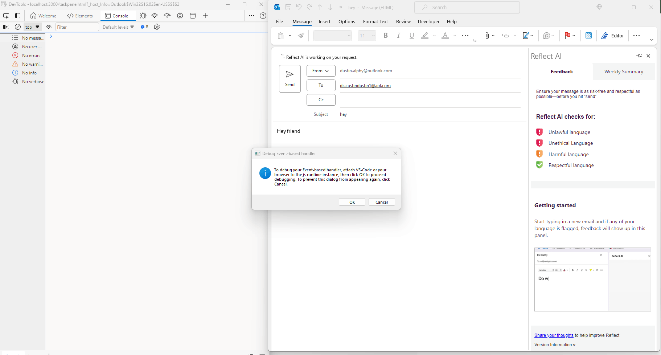Expand the Outlook ribbon chevron
Image resolution: width=661 pixels, height=355 pixels.
(652, 40)
